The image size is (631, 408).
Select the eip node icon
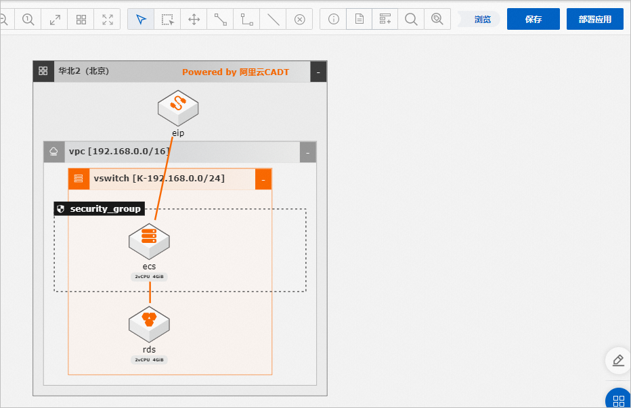[x=178, y=108]
